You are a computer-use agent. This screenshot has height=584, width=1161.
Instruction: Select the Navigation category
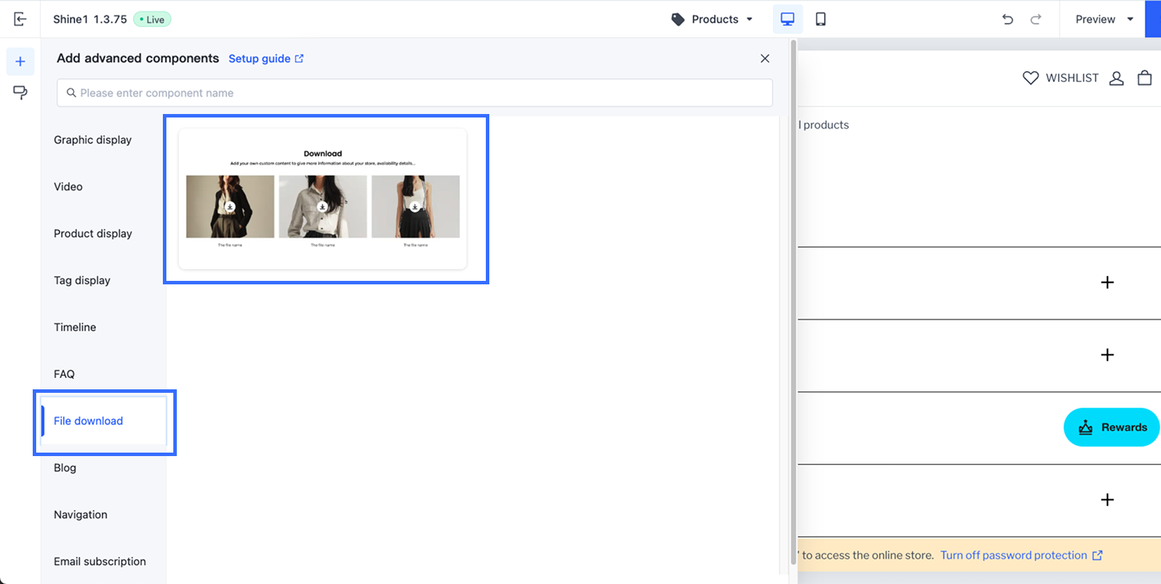[81, 514]
